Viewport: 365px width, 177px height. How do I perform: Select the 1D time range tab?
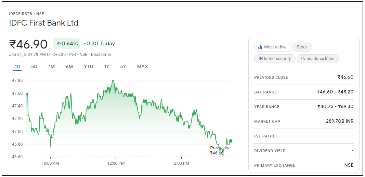(17, 67)
